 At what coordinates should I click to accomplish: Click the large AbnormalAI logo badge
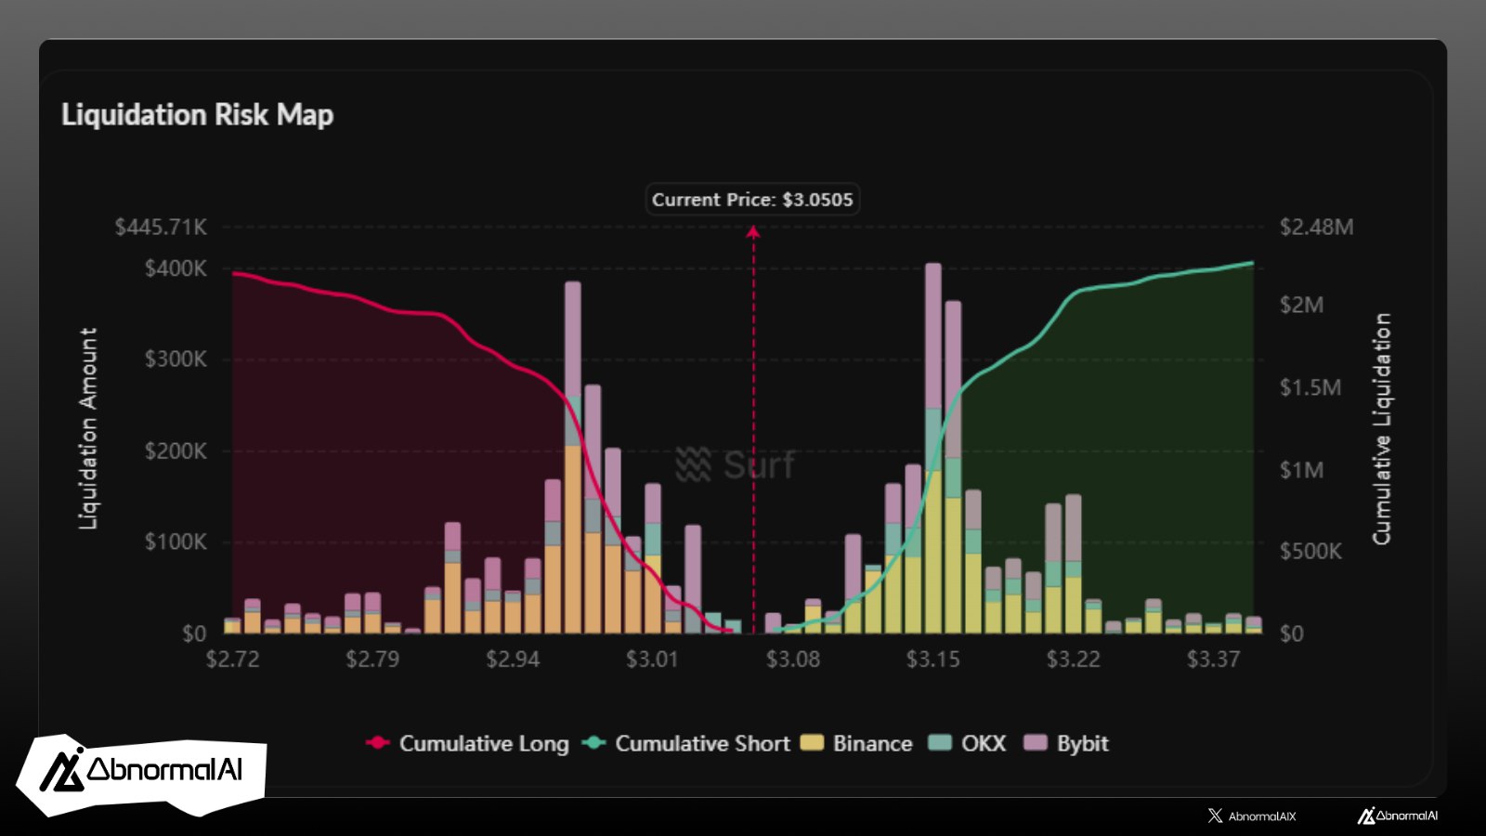[141, 771]
